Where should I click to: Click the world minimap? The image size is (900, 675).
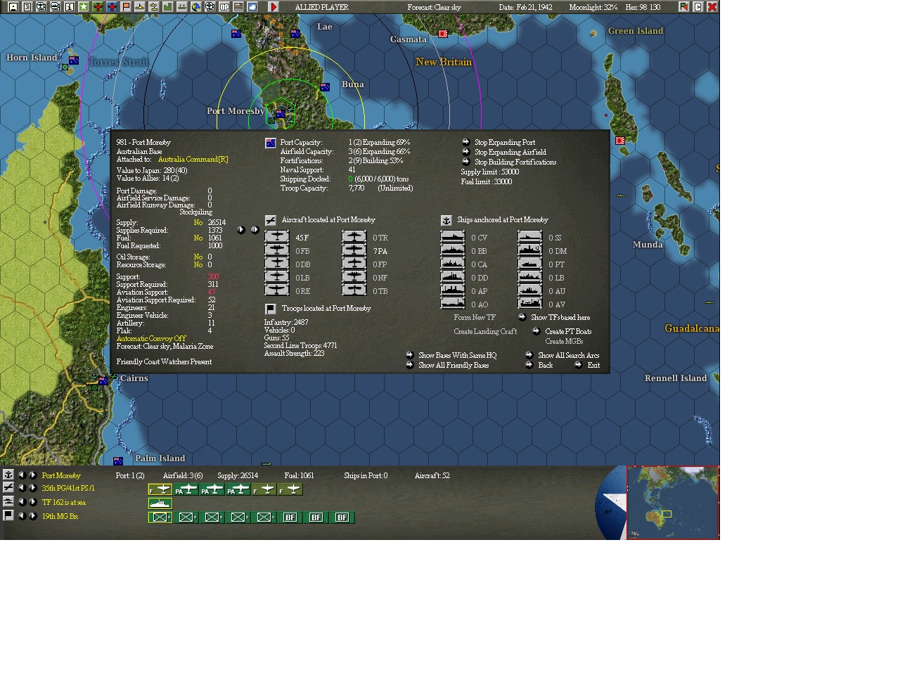[672, 502]
